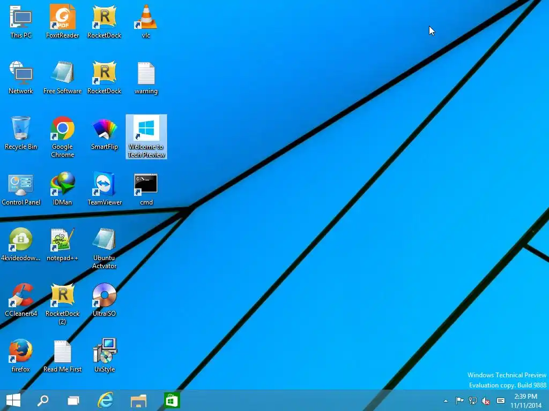
Task: Select the warning text file
Action: (146, 77)
